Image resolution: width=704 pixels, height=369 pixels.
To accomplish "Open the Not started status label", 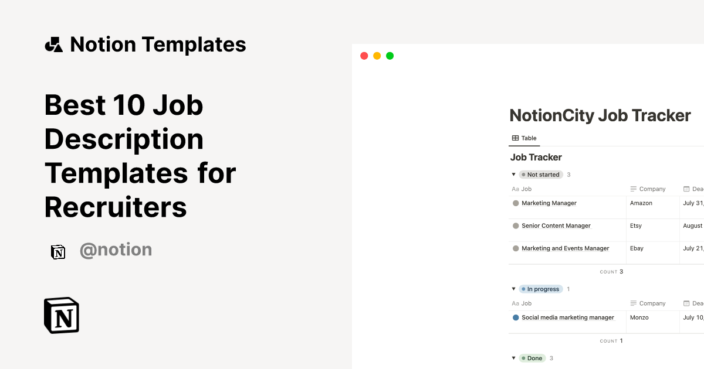I will point(542,174).
